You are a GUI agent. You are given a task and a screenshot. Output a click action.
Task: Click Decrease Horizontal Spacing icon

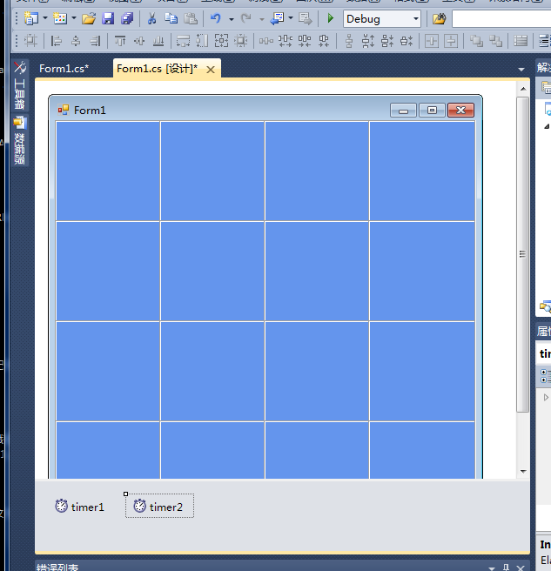[305, 41]
